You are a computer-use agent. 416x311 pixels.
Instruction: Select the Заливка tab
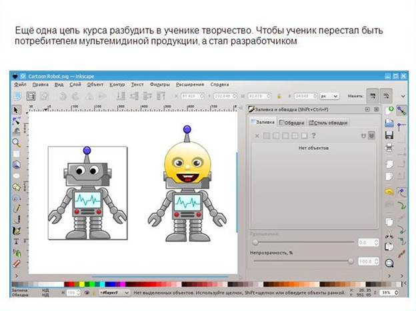coord(263,123)
